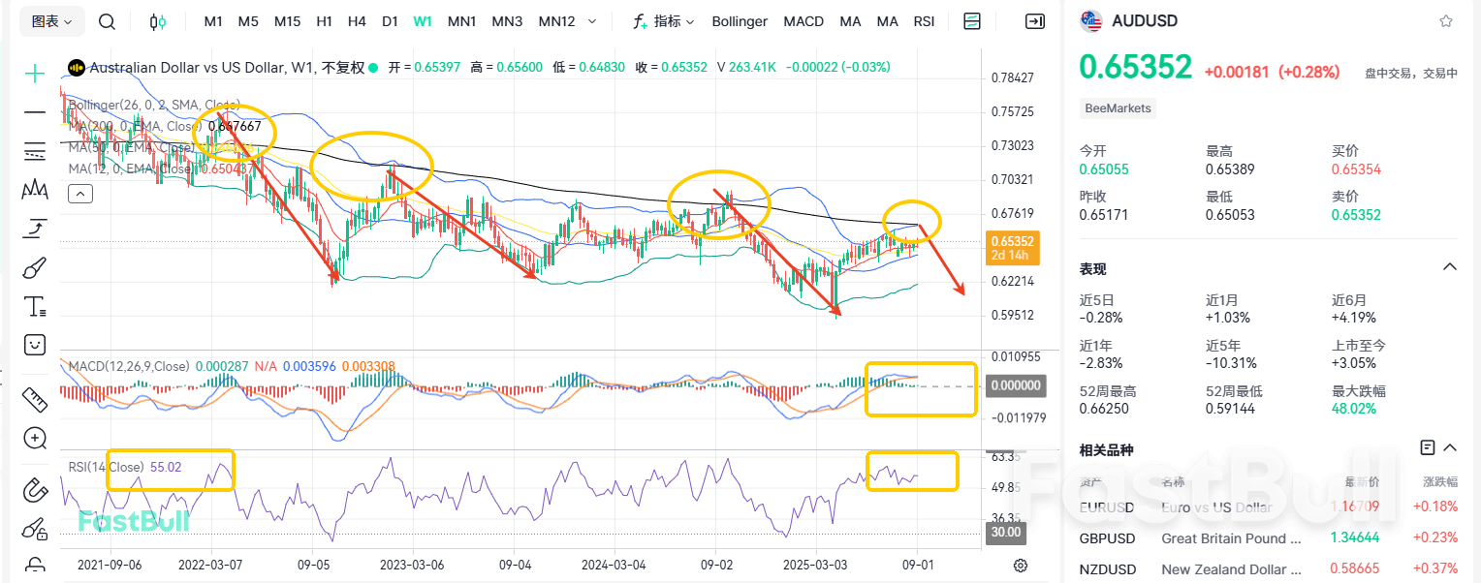
Task: Open the emoji sticker tool
Action: point(34,345)
